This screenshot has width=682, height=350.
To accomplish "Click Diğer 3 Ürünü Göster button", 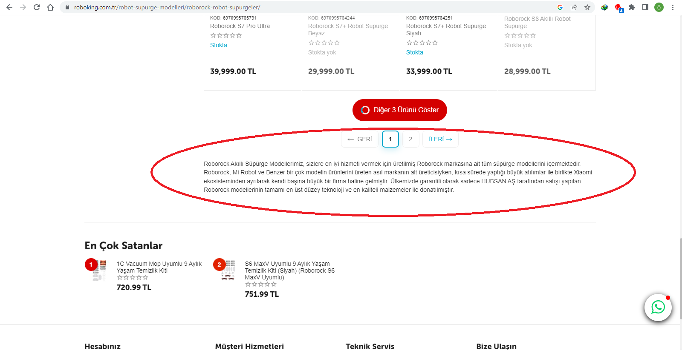I will (x=399, y=110).
